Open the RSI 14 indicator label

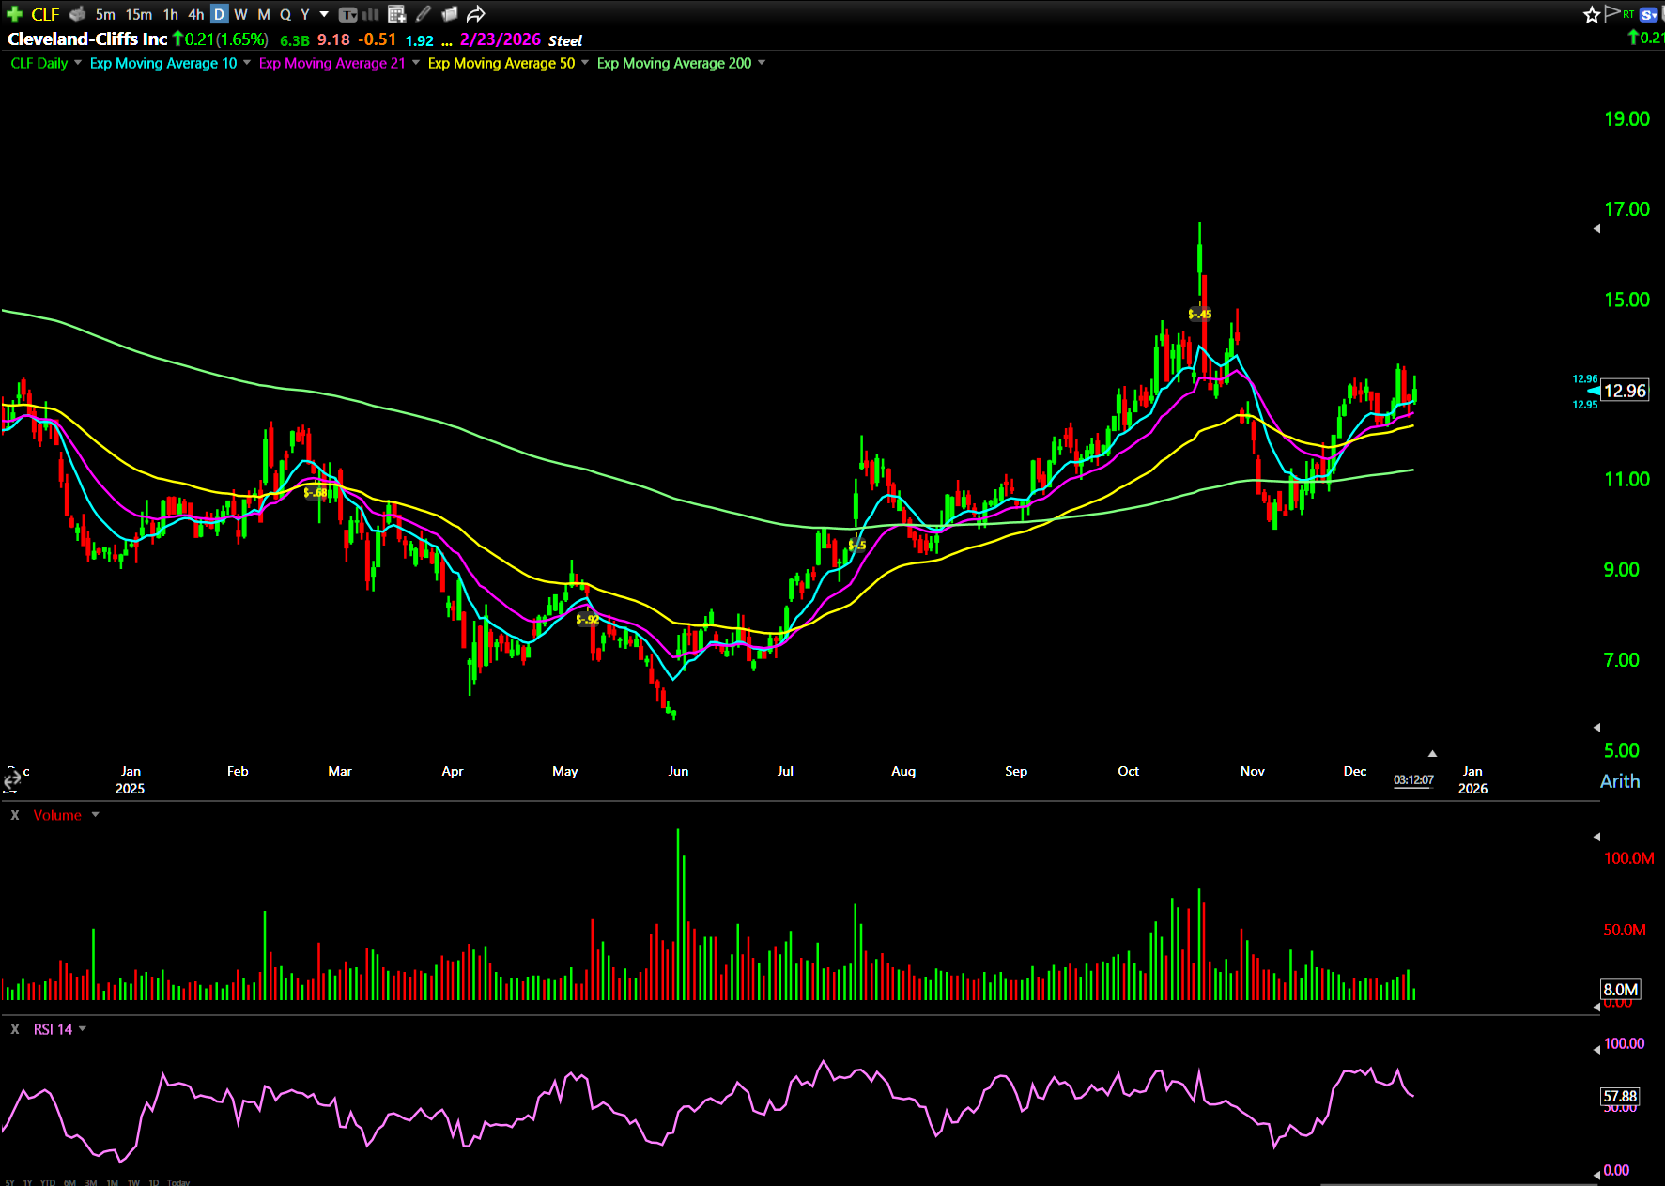click(53, 1029)
